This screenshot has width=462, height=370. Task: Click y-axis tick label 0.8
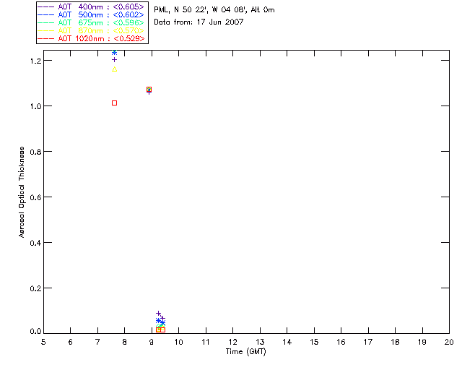point(35,152)
